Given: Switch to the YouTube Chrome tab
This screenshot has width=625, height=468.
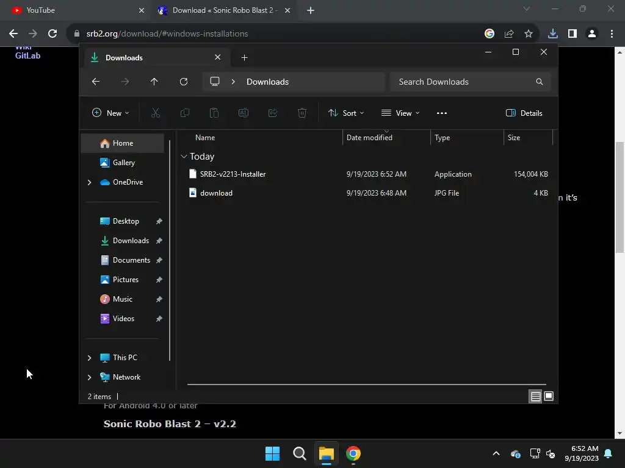Looking at the screenshot, I should (74, 10).
